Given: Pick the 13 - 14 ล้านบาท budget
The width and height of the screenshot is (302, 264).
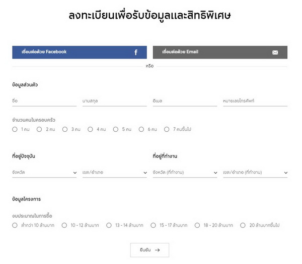Looking at the screenshot, I should 110,225.
